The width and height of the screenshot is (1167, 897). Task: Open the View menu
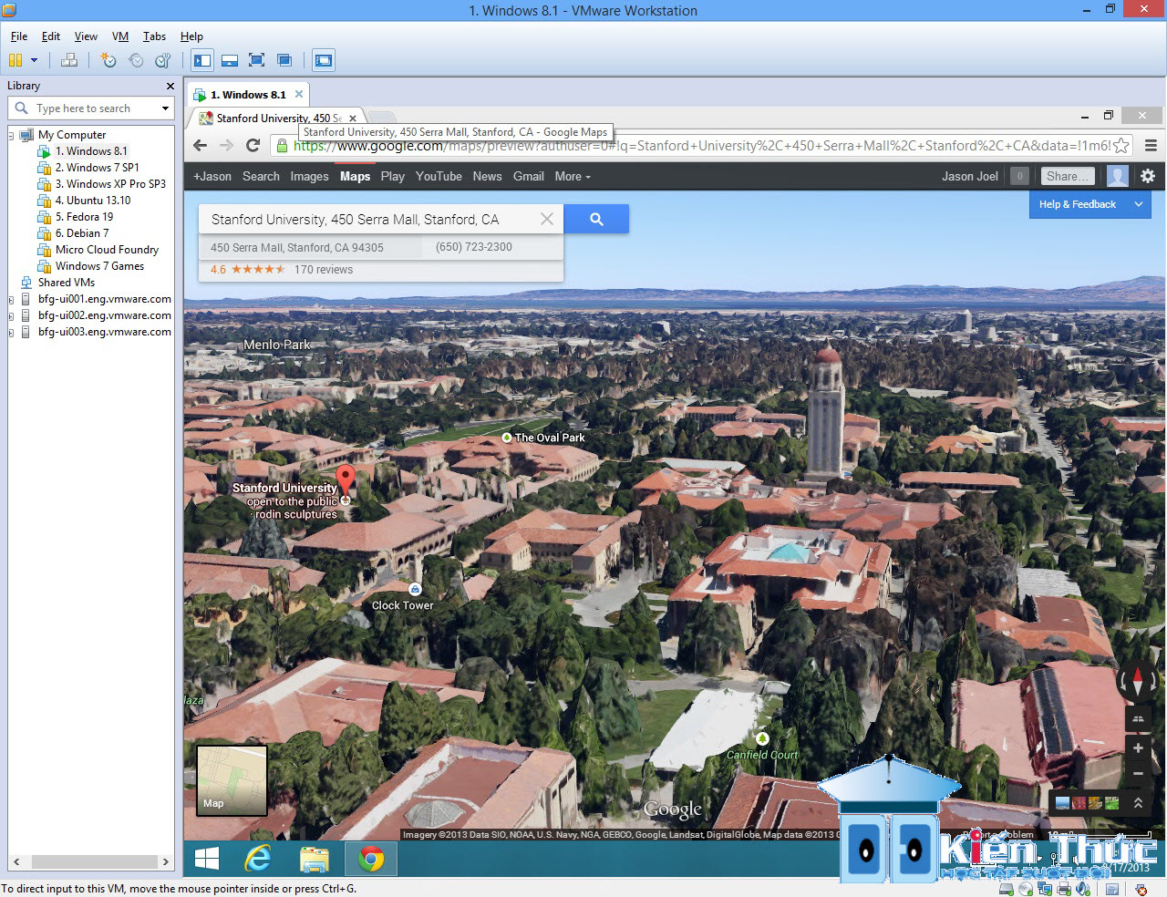(x=86, y=36)
